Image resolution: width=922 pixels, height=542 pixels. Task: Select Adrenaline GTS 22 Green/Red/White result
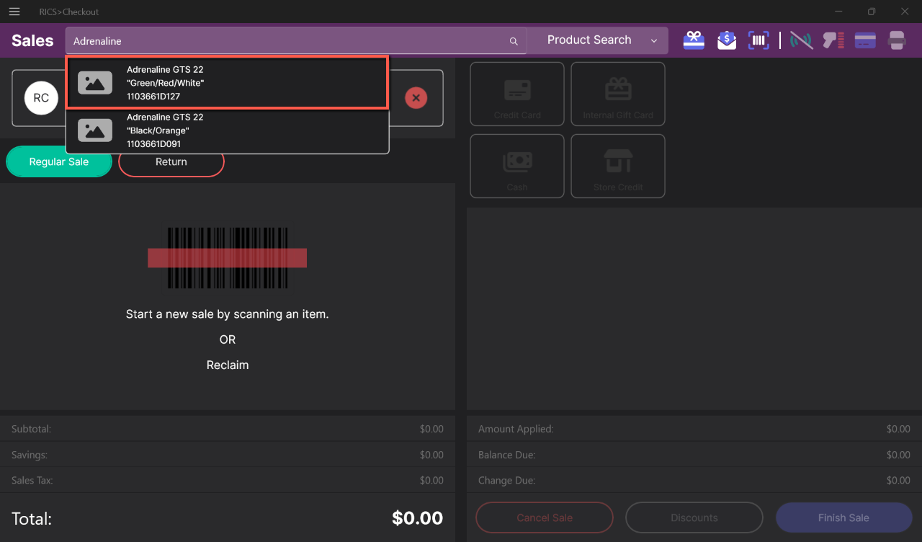[228, 83]
